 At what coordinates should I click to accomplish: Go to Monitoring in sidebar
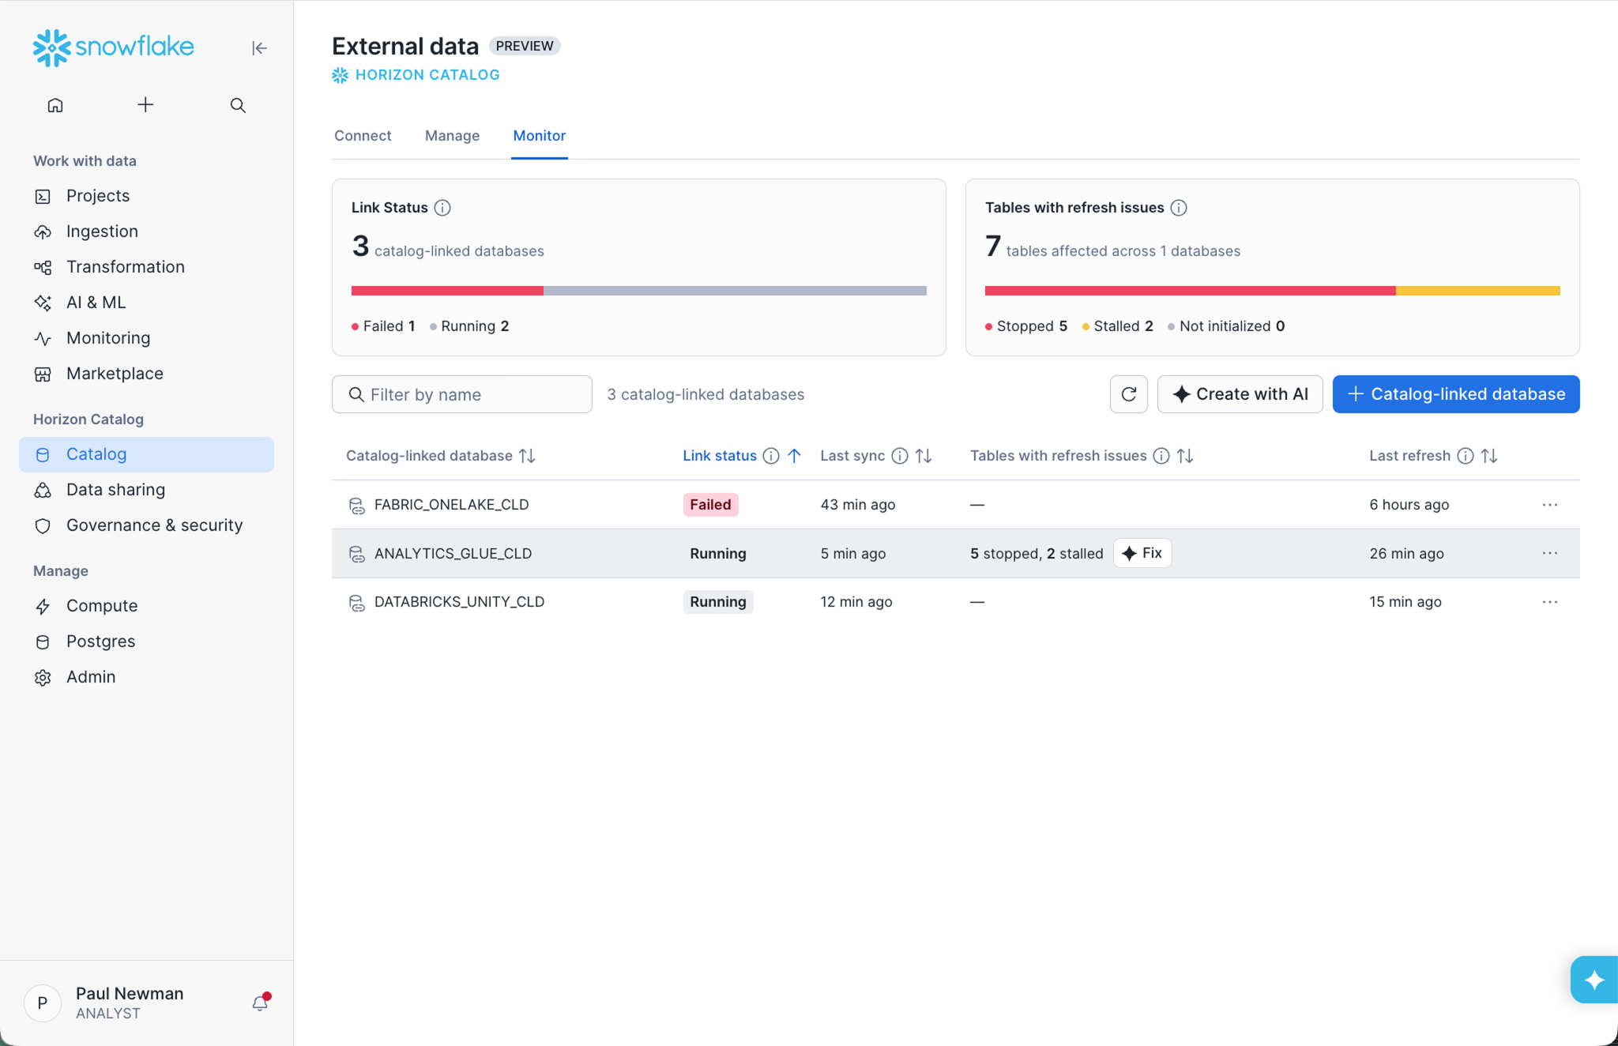[x=146, y=338]
